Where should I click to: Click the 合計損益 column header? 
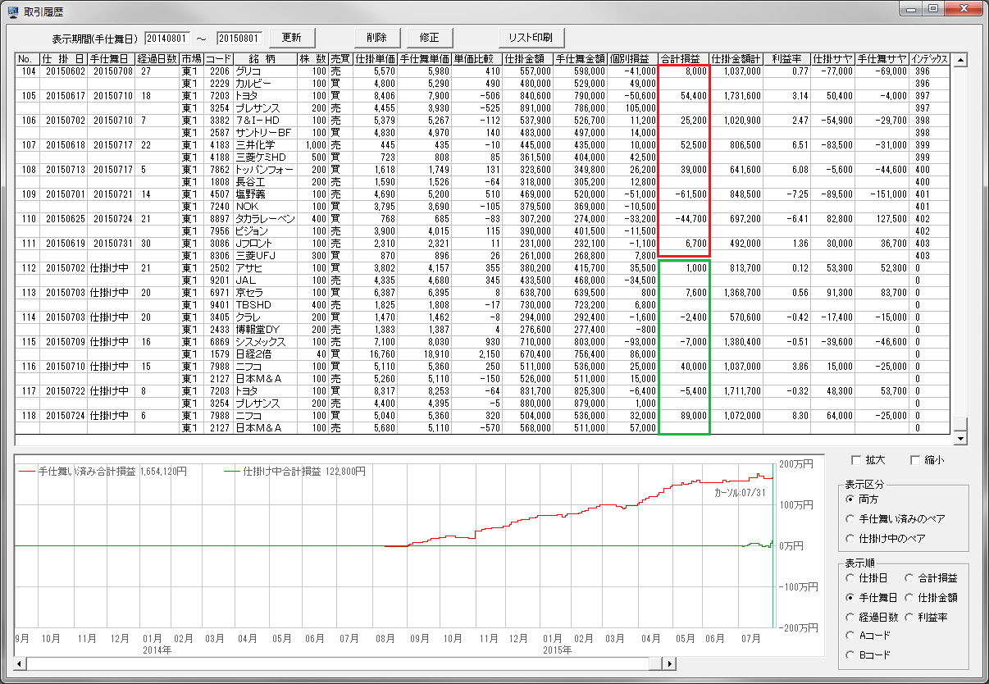(684, 59)
